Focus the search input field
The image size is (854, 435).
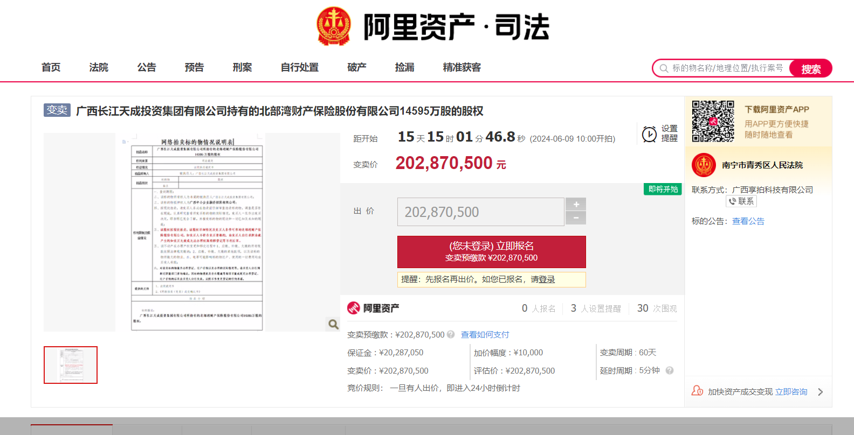click(x=727, y=68)
